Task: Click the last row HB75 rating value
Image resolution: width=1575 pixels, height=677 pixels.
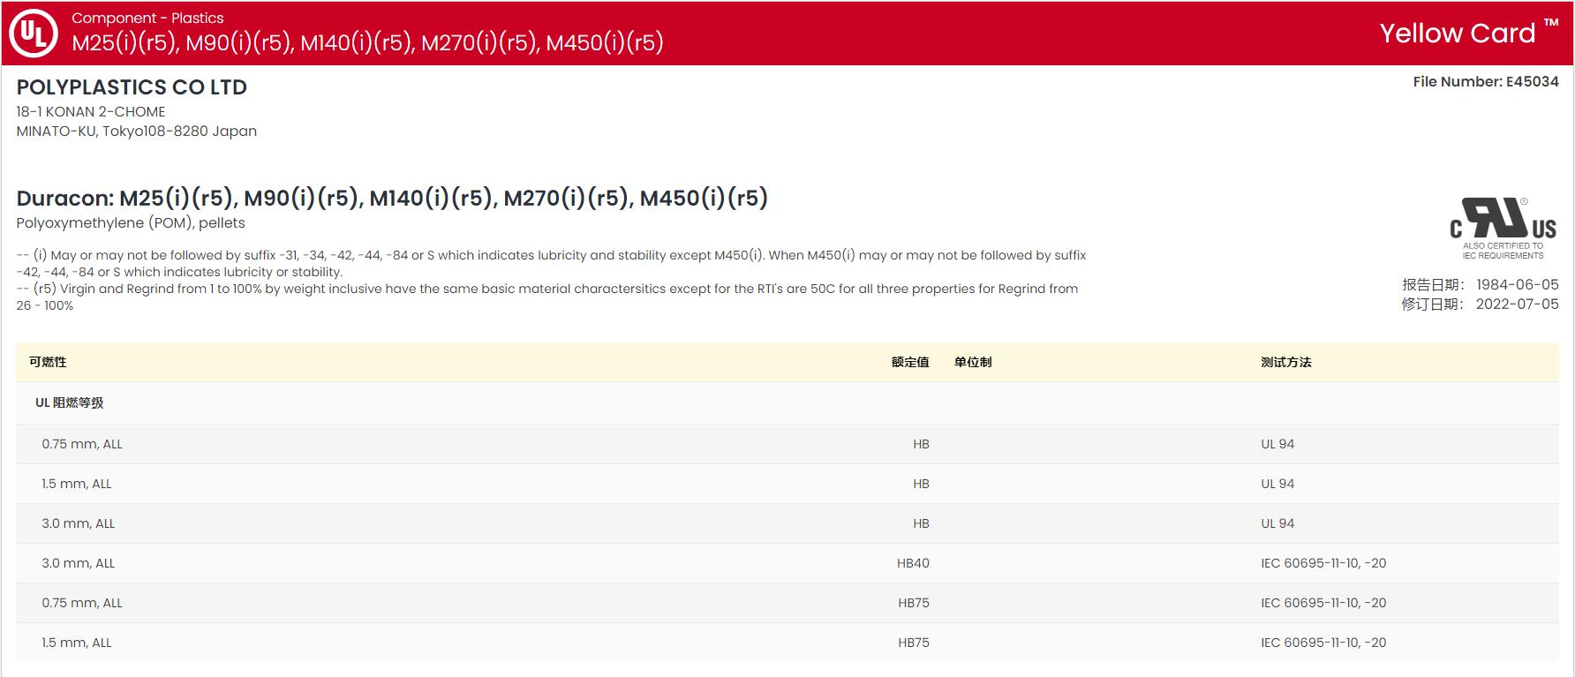Action: (914, 643)
